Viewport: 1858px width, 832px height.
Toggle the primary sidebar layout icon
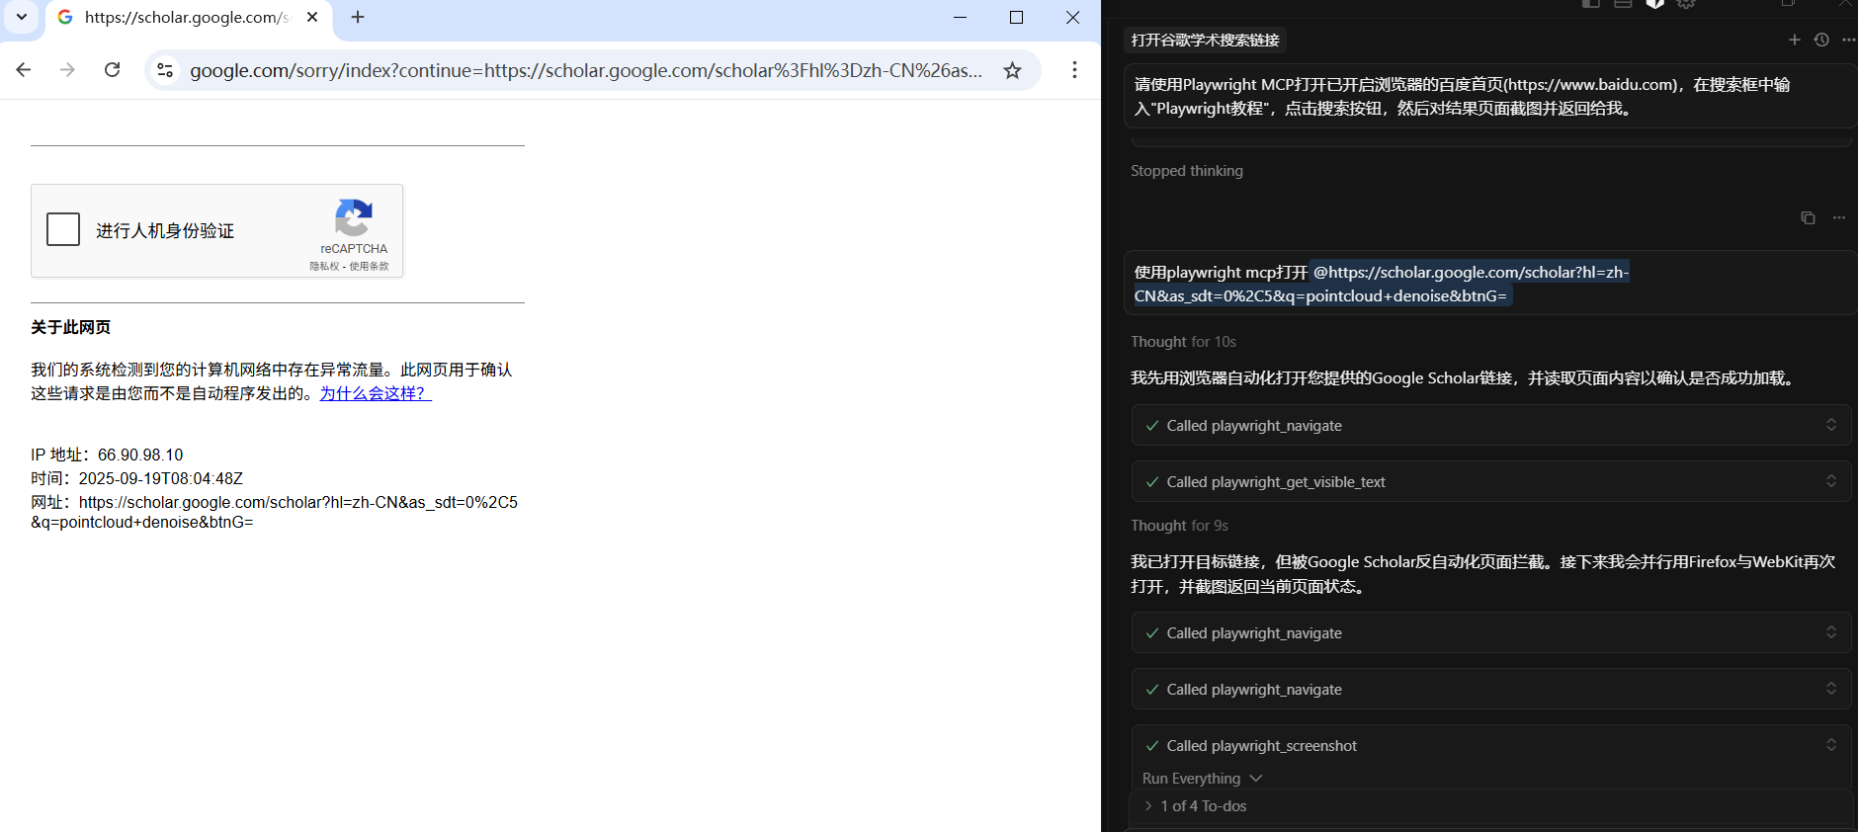point(1590,4)
